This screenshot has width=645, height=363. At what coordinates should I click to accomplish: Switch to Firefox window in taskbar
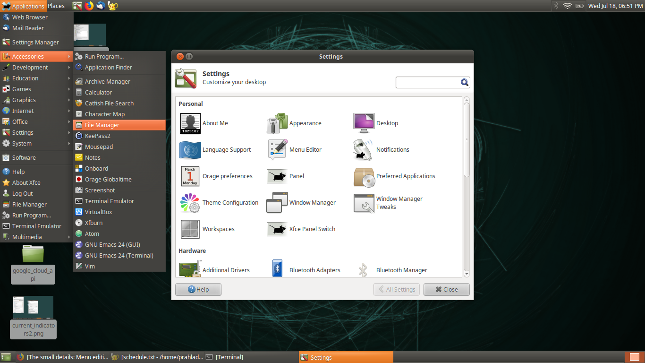pos(63,357)
